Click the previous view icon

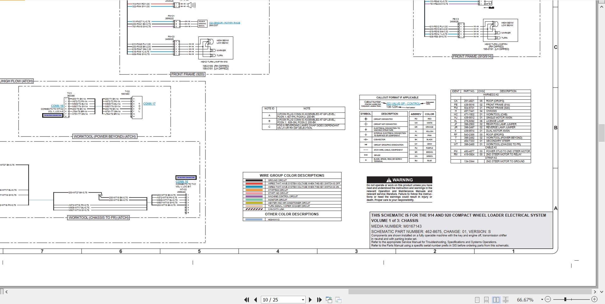(x=329, y=300)
